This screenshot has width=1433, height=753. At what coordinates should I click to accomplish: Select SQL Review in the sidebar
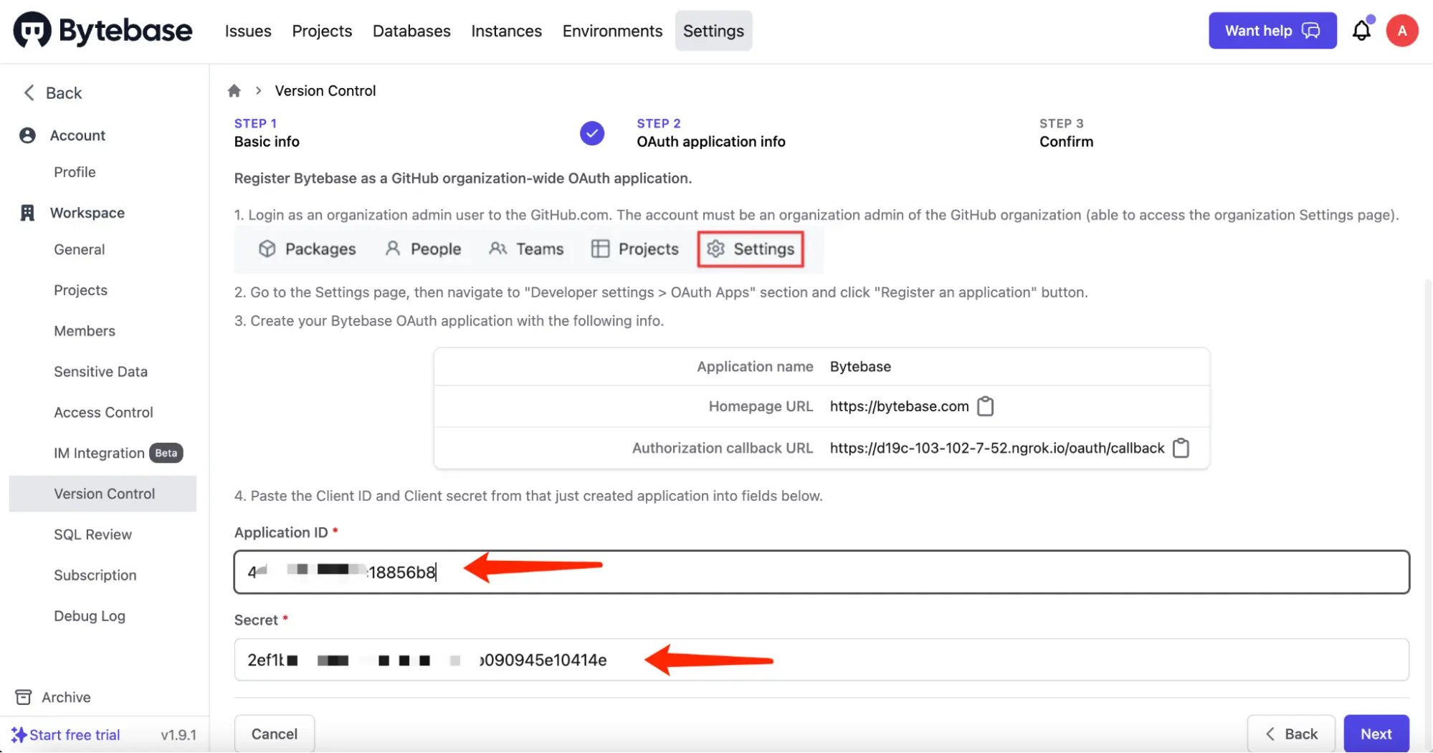[92, 534]
